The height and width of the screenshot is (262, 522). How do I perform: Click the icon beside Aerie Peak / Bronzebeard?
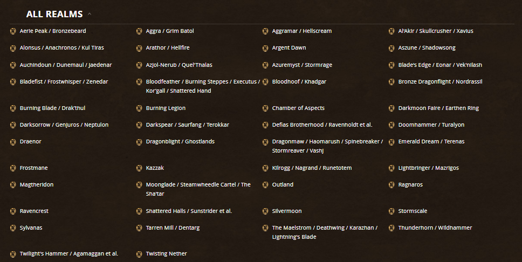pyautogui.click(x=13, y=31)
